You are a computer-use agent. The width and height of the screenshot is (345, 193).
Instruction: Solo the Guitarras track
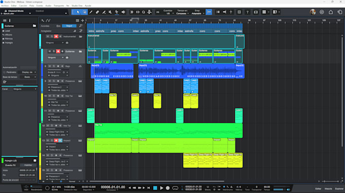coord(54,51)
